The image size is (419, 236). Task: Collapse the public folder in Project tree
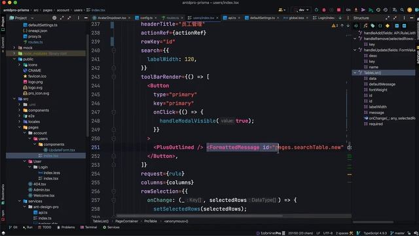pyautogui.click(x=14, y=59)
